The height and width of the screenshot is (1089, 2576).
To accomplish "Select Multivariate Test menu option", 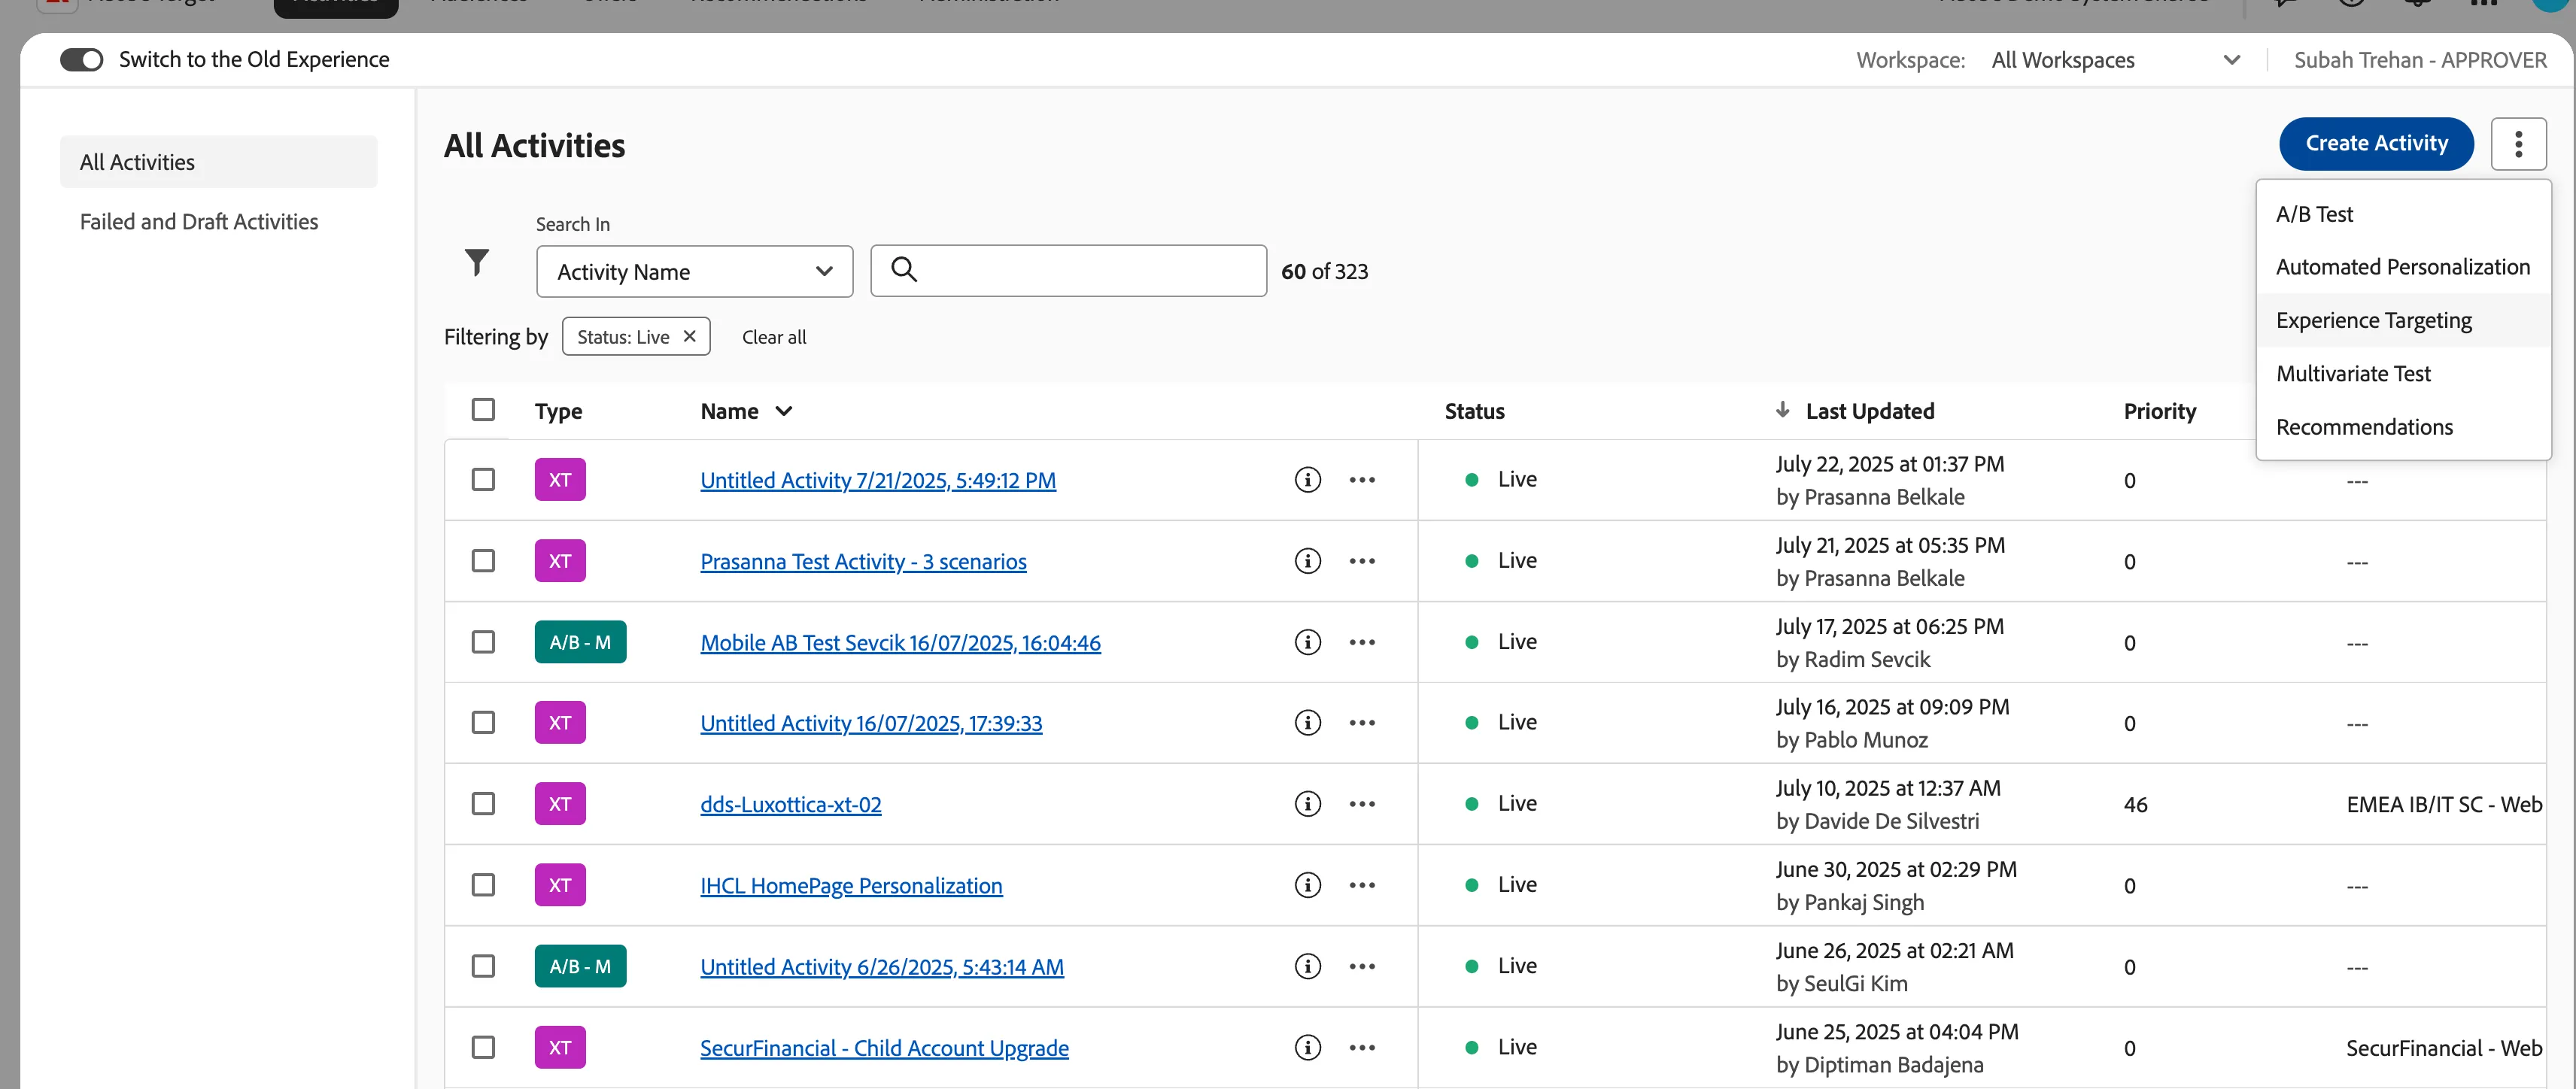I will pyautogui.click(x=2403, y=374).
